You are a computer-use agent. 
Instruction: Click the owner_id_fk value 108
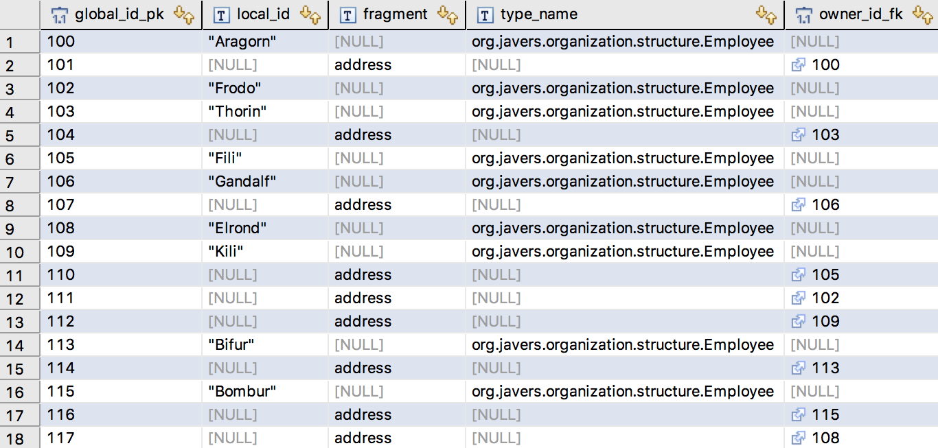click(825, 438)
